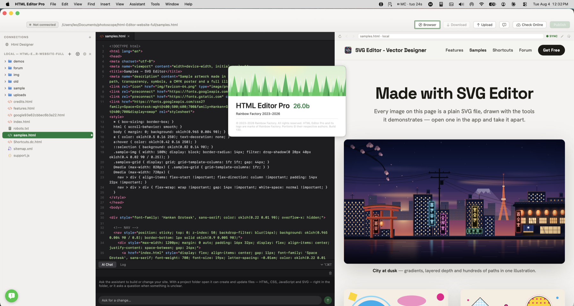The width and height of the screenshot is (574, 306).
Task: Click the Download button
Action: pyautogui.click(x=456, y=25)
